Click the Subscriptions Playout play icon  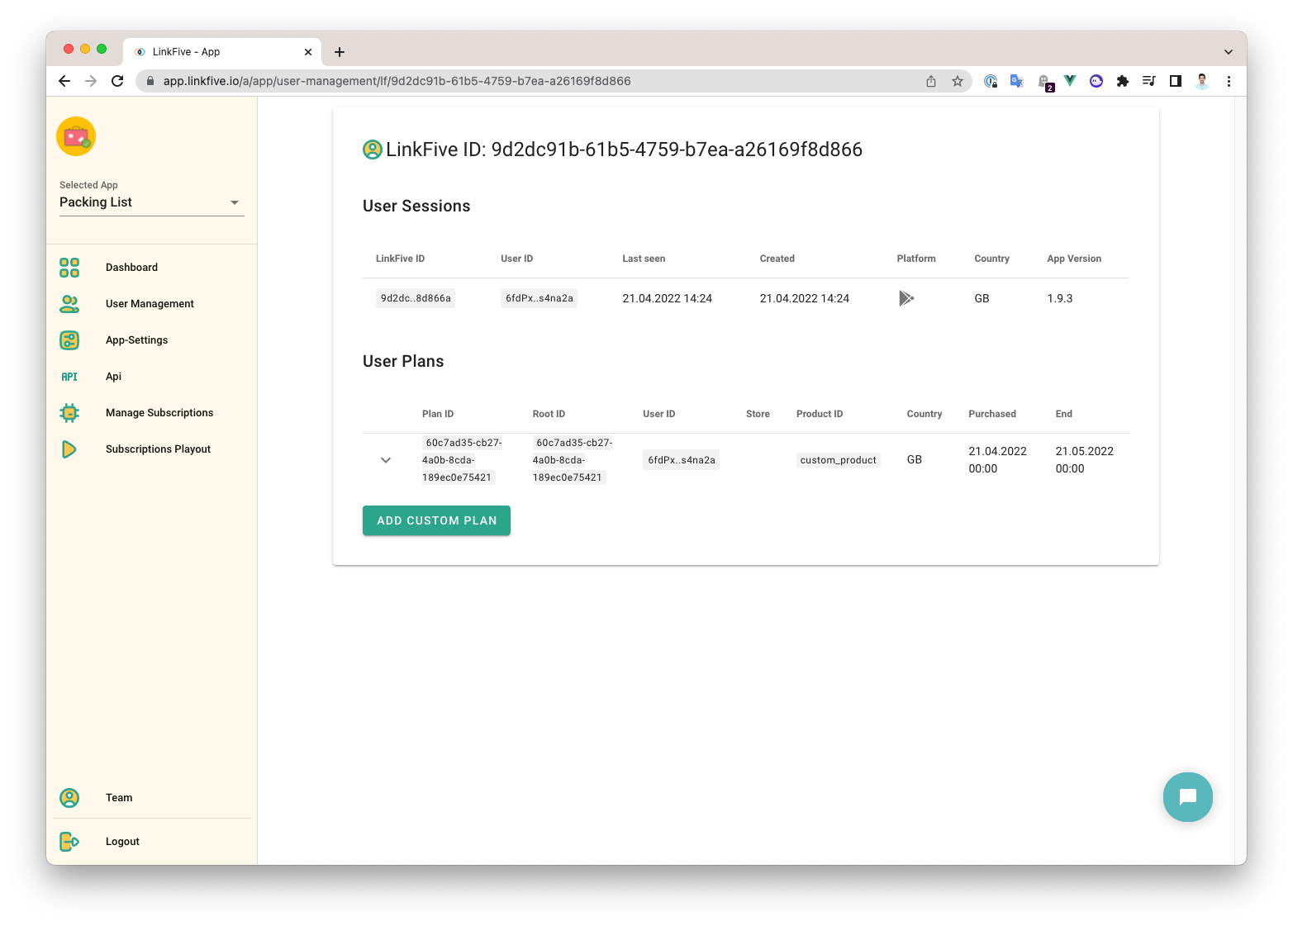69,449
